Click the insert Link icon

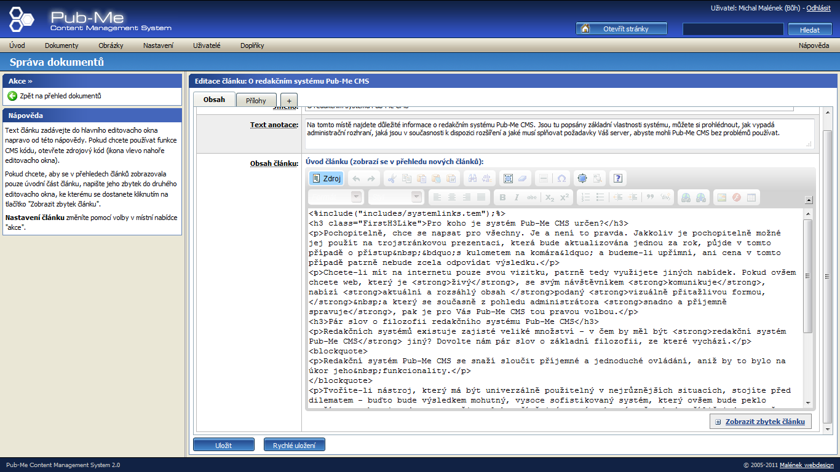pos(686,197)
